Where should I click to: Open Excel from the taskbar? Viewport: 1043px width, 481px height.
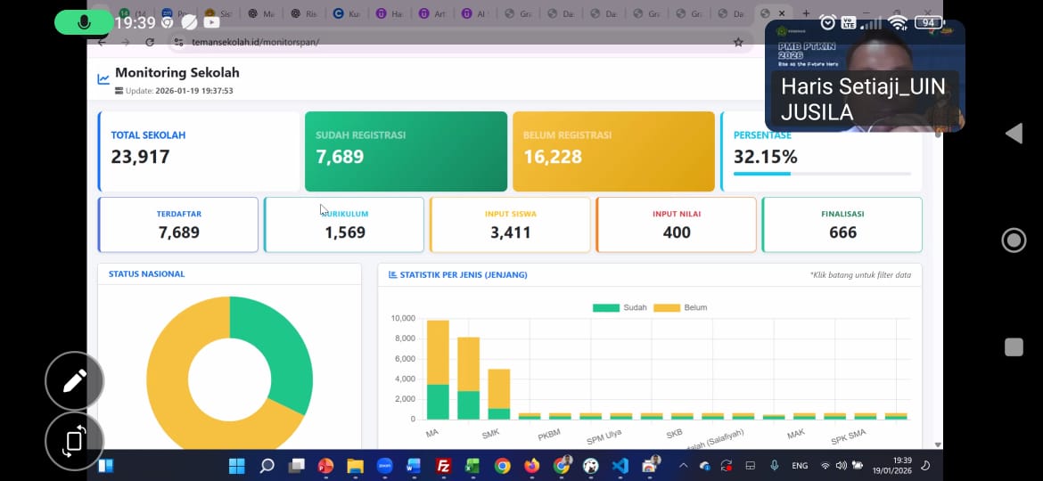pyautogui.click(x=472, y=465)
